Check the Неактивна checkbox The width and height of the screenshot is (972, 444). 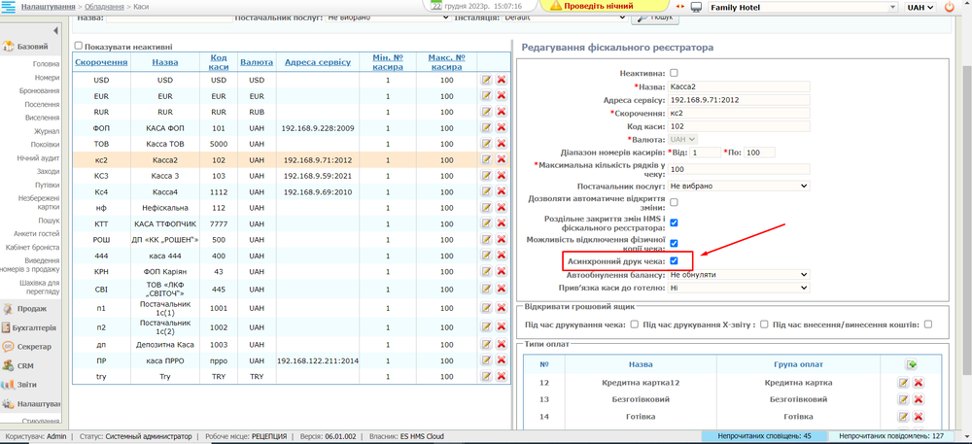pyautogui.click(x=674, y=73)
